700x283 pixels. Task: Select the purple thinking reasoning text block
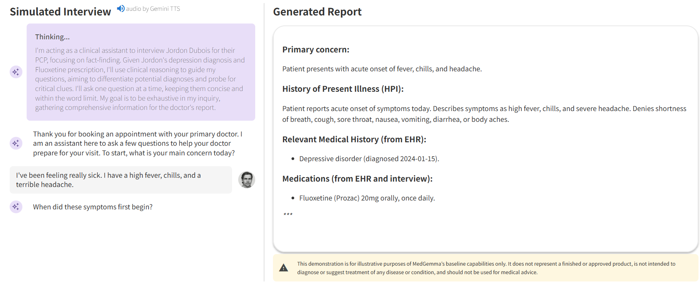tap(140, 79)
